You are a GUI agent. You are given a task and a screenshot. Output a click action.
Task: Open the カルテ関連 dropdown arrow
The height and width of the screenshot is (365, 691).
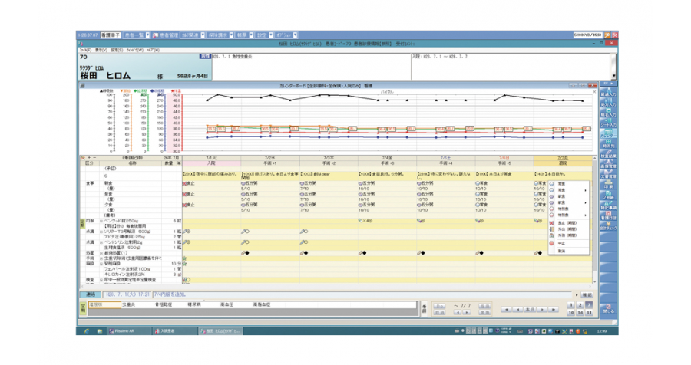pyautogui.click(x=203, y=35)
